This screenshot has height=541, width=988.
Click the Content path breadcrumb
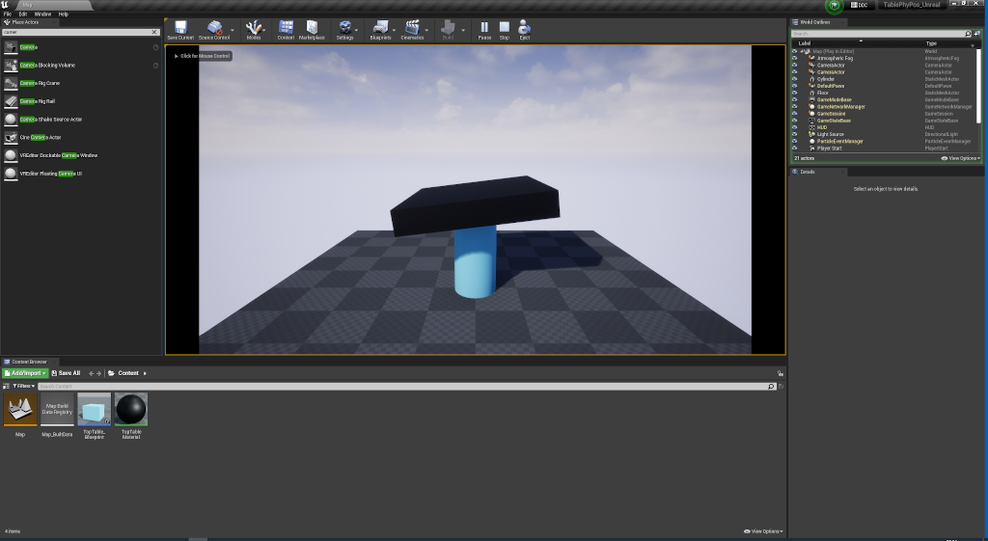pyautogui.click(x=128, y=373)
